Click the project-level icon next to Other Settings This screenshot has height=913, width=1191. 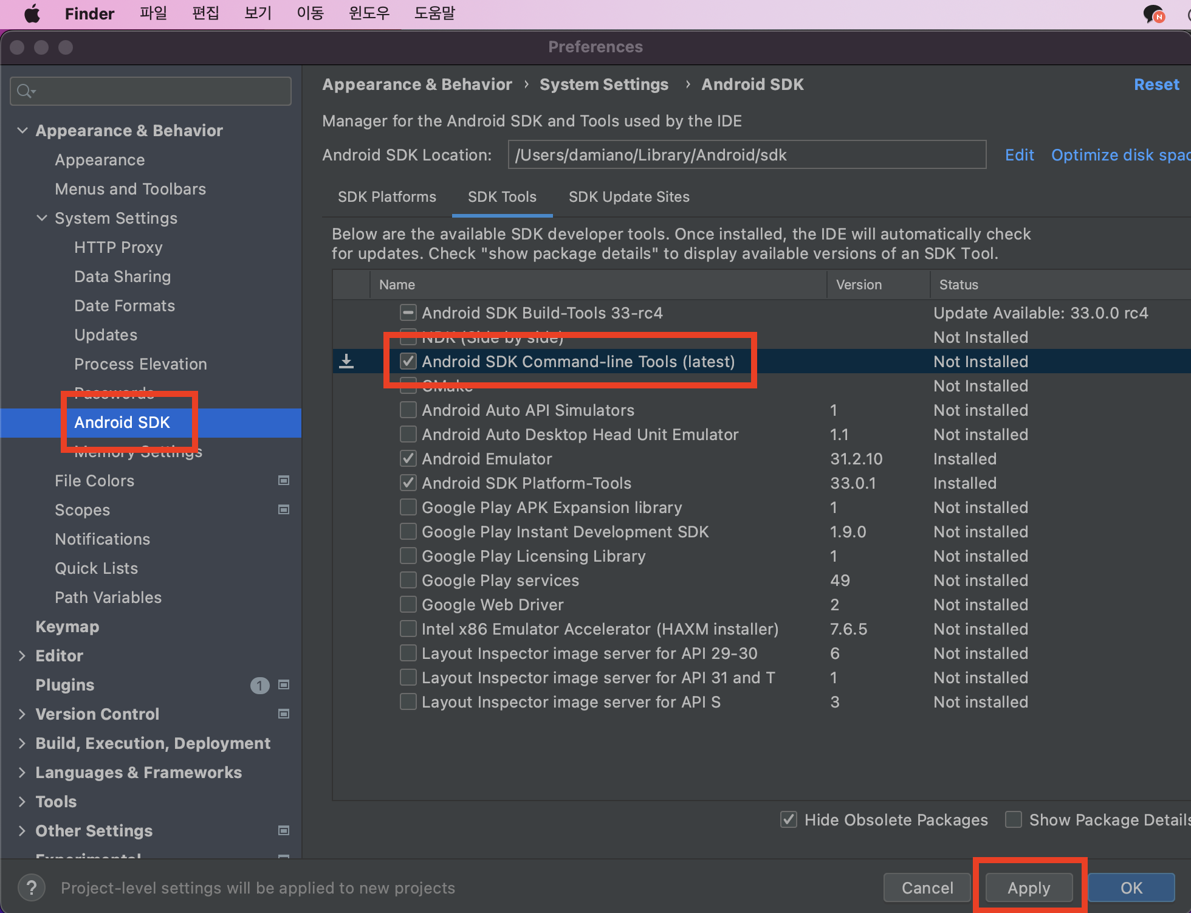[284, 831]
